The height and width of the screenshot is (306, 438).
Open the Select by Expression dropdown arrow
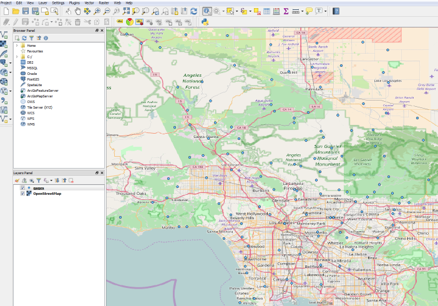point(250,11)
